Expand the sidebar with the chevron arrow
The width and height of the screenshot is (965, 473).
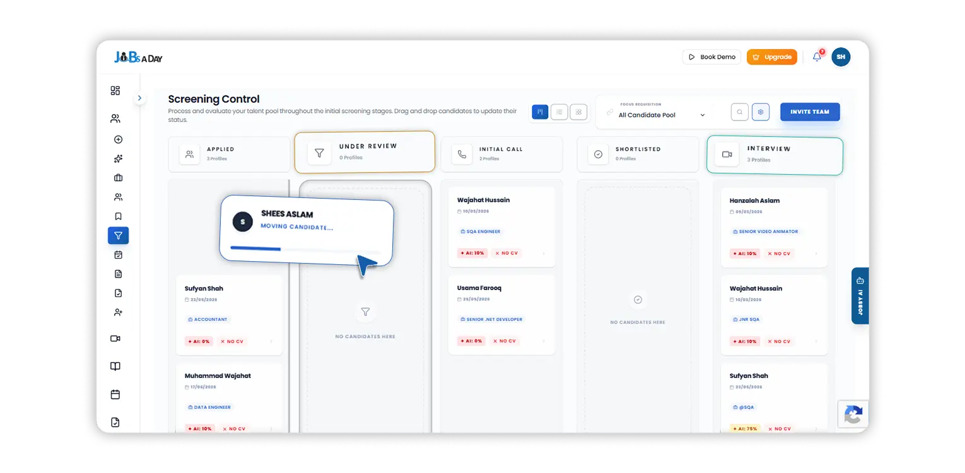[x=140, y=98]
